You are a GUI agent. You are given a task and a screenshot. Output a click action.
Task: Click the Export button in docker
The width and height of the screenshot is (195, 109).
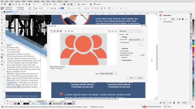pos(185,103)
